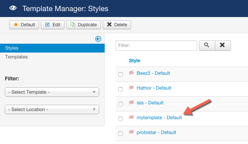Image resolution: width=248 pixels, height=144 pixels.
Task: Click preview-disabled eye icon for Hathor
Action: (131, 87)
